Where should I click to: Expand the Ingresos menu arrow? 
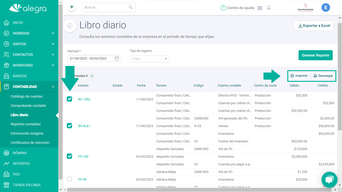(53, 33)
